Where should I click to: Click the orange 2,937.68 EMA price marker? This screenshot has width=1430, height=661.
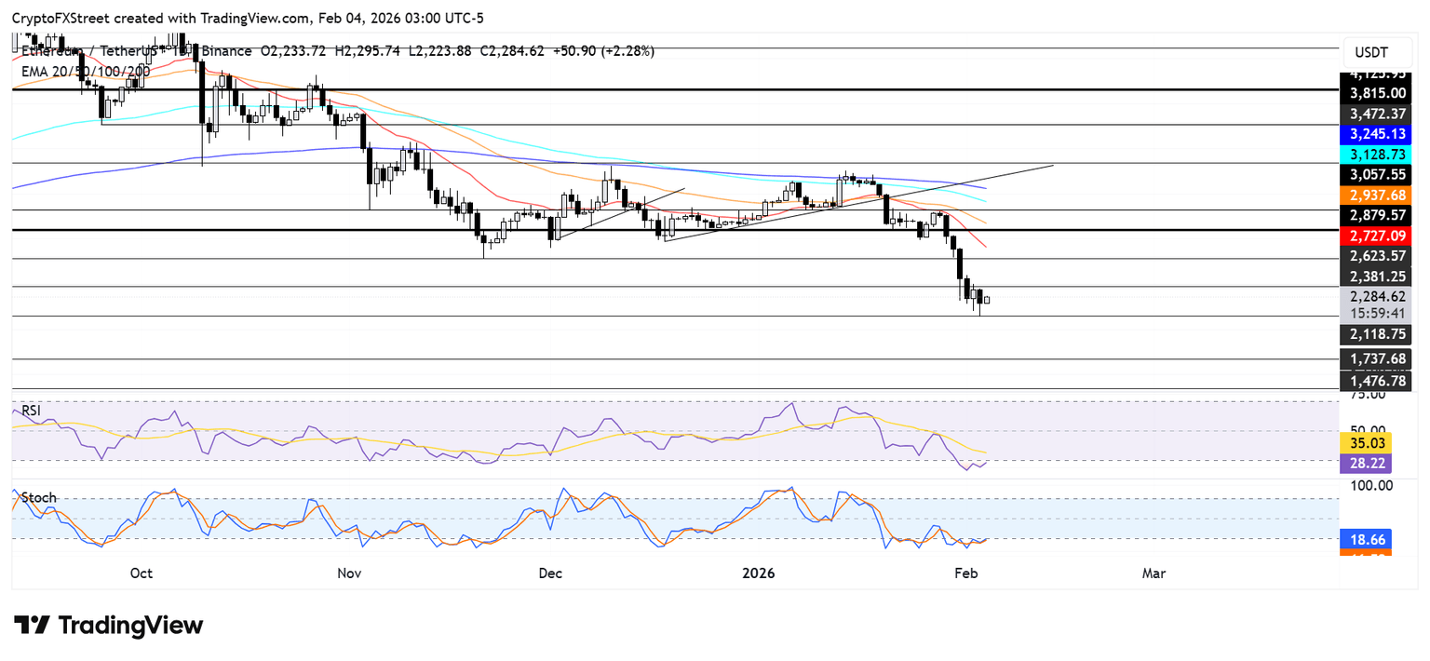tap(1377, 195)
